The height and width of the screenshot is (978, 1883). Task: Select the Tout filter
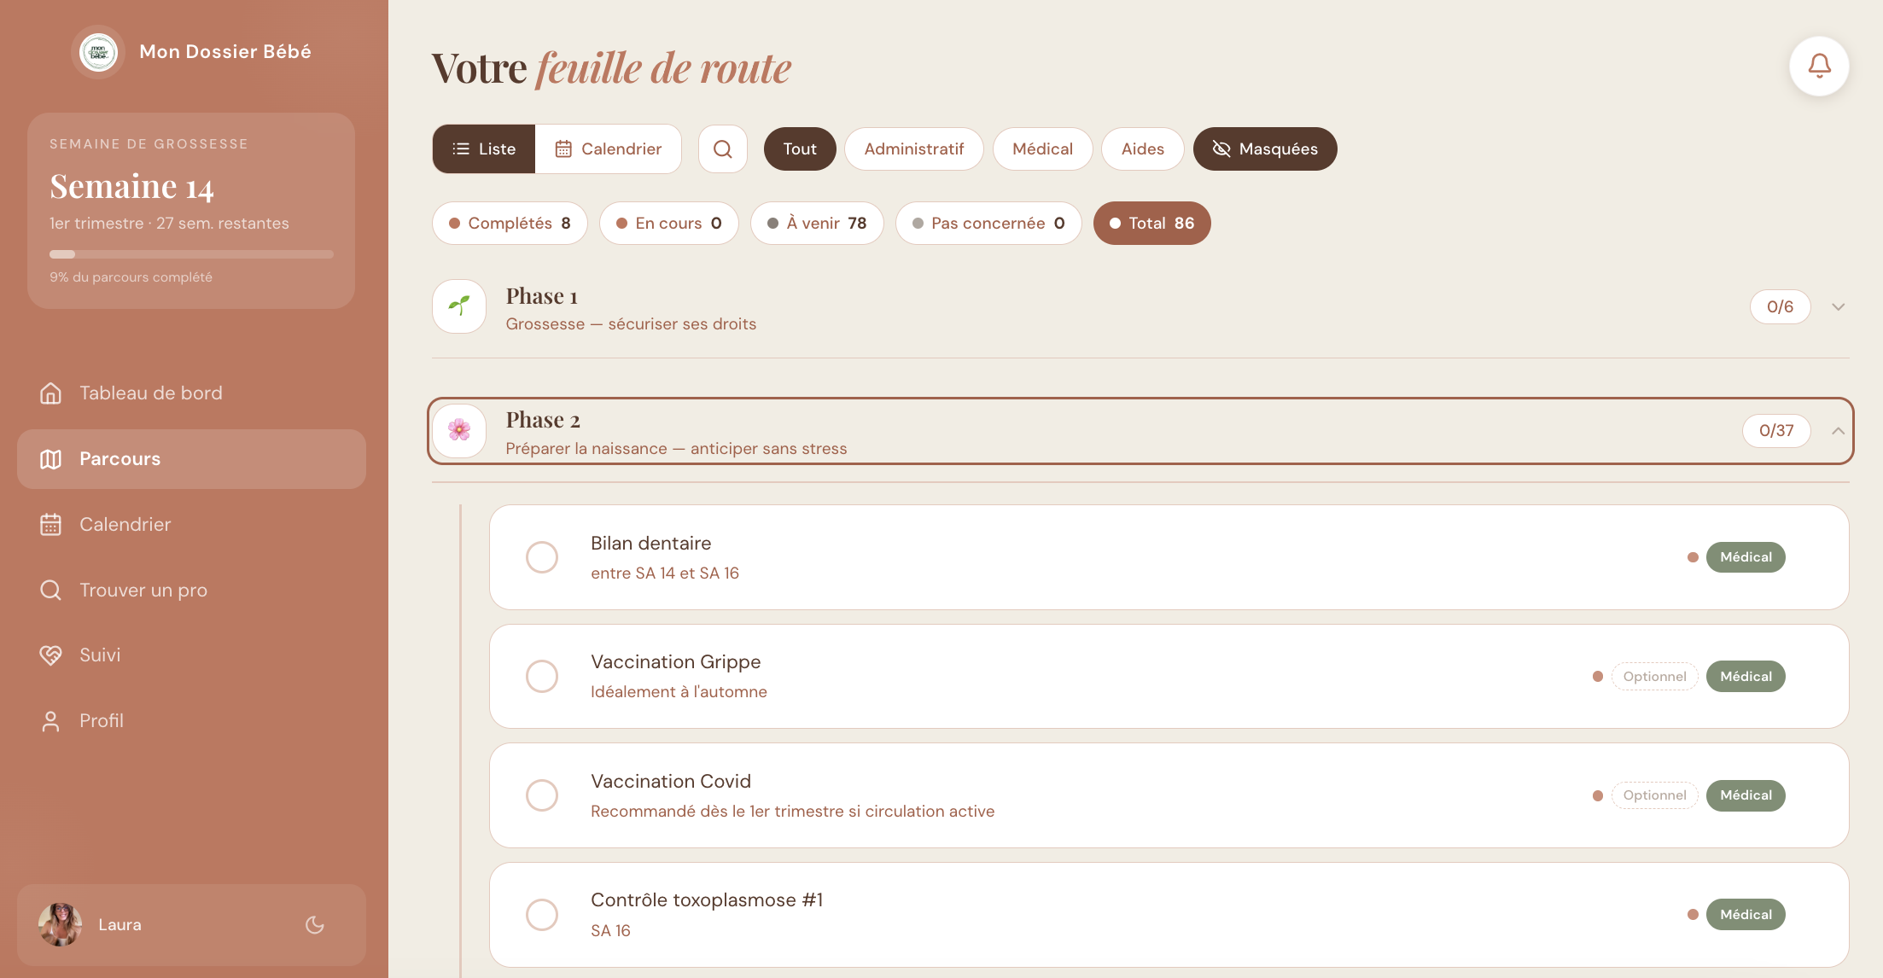(x=800, y=149)
